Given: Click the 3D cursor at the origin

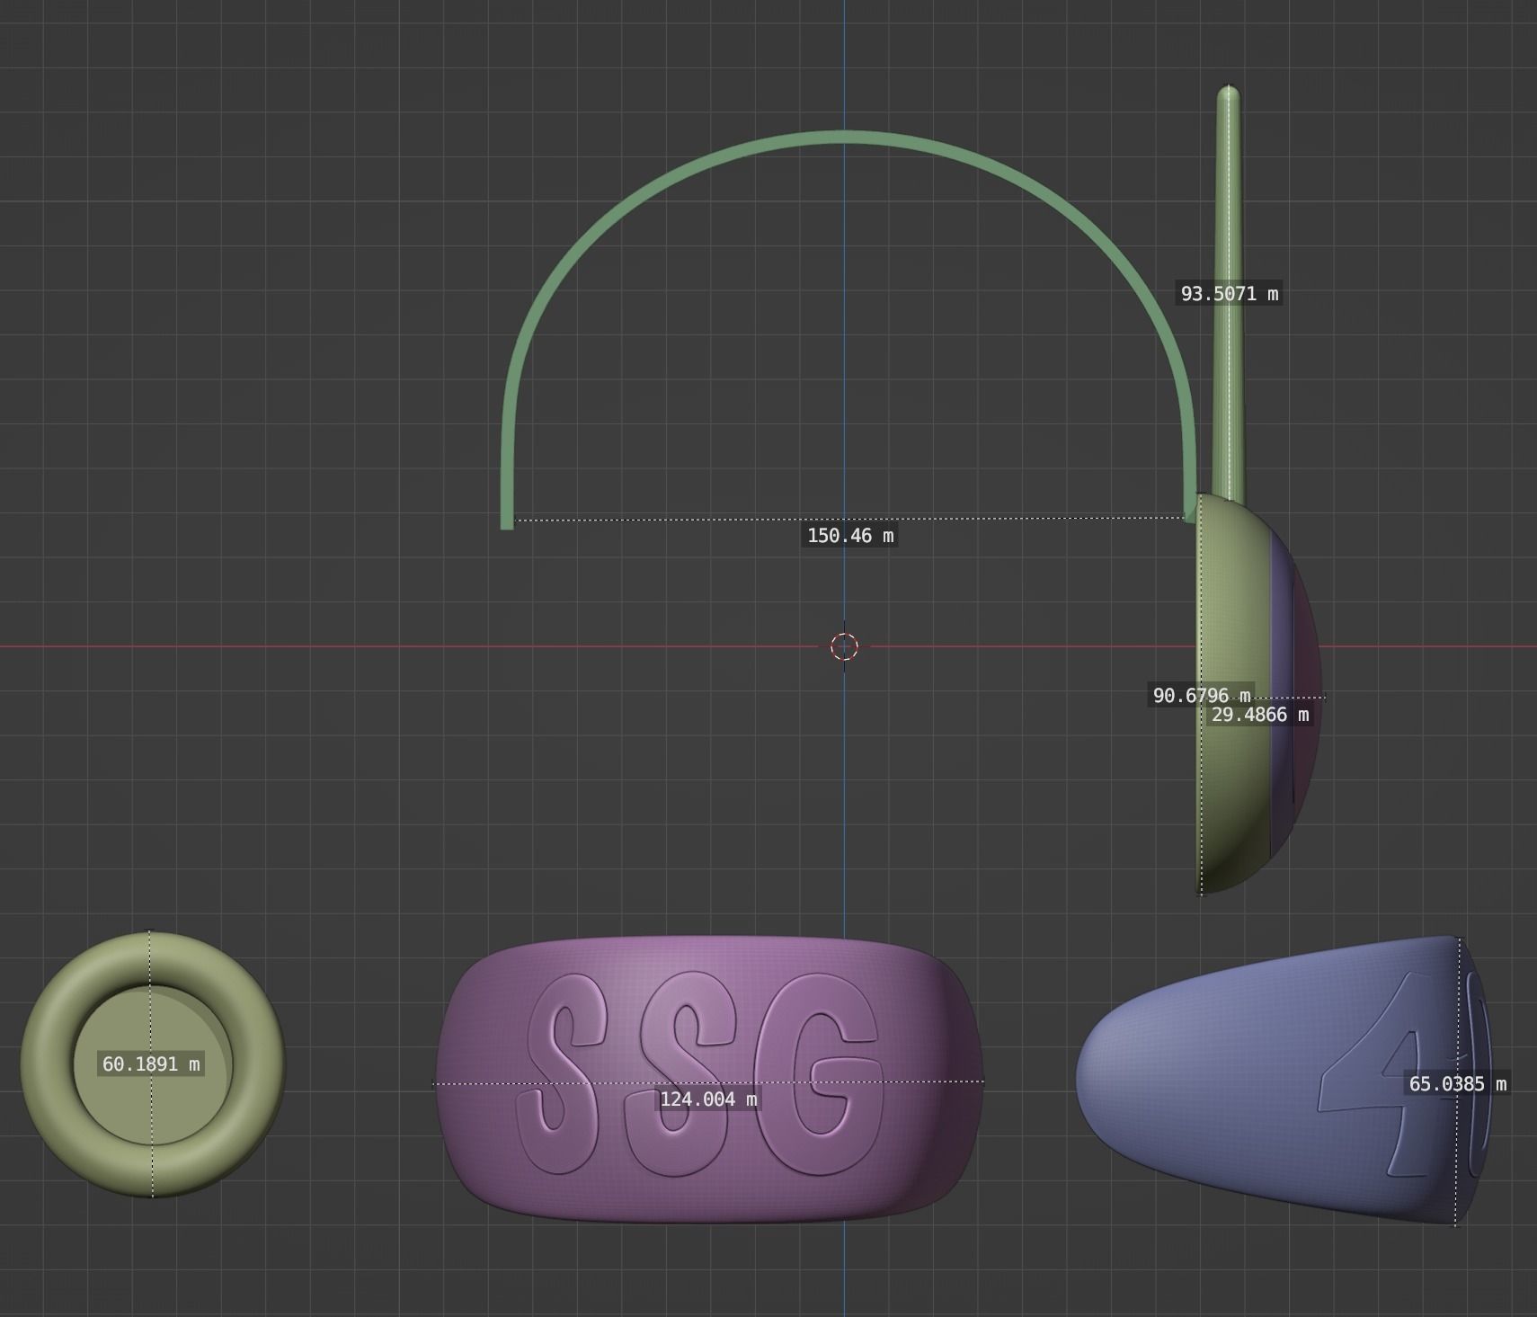Looking at the screenshot, I should (x=844, y=646).
